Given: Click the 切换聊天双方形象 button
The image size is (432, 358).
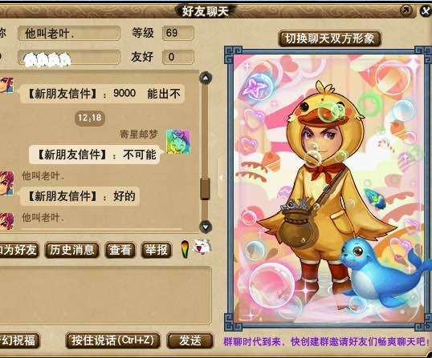Looking at the screenshot, I should click(329, 38).
